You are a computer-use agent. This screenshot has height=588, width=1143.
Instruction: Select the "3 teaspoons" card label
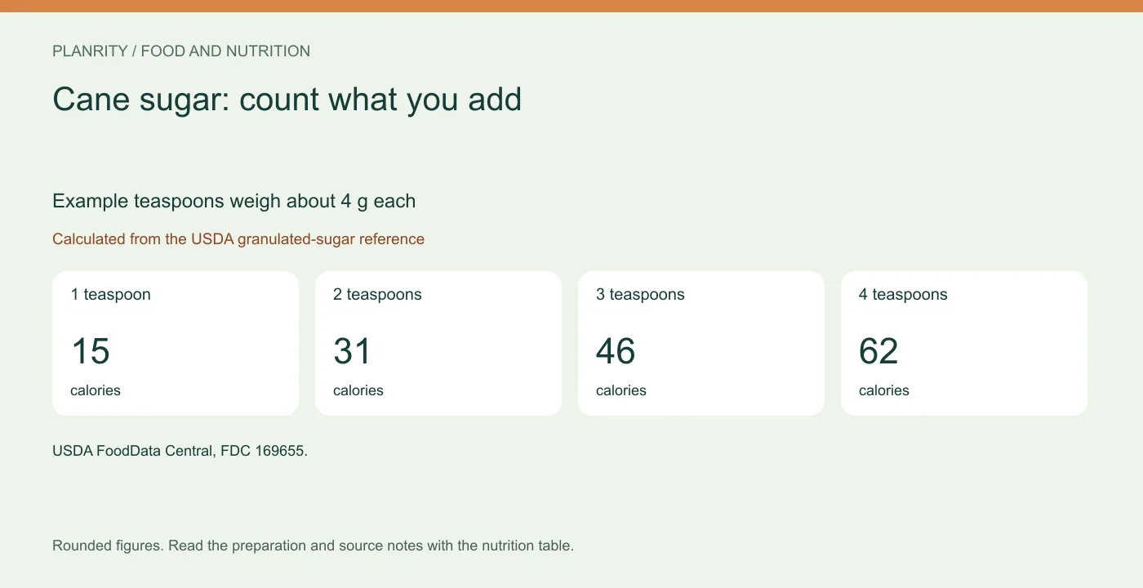640,295
